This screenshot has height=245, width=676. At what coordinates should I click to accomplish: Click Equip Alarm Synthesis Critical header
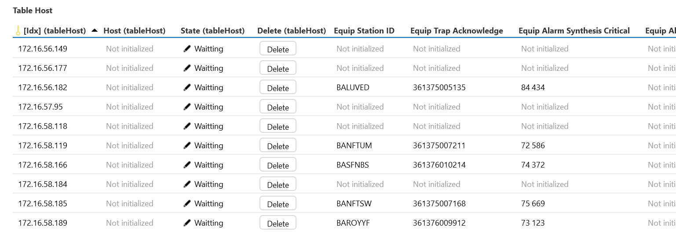[x=574, y=31]
